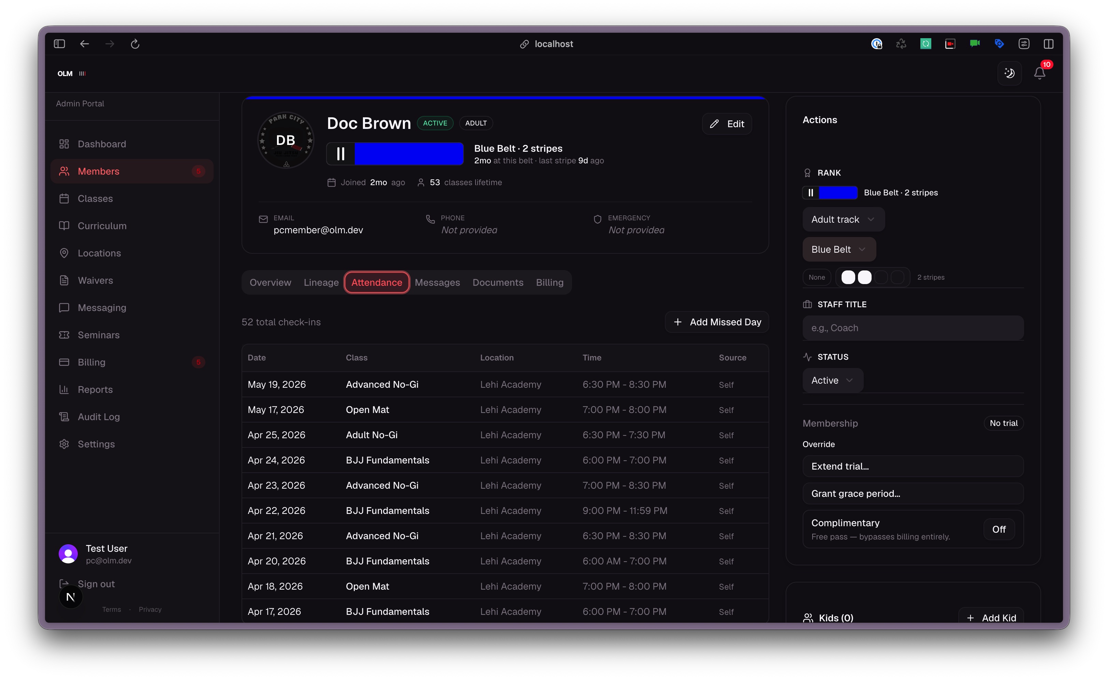Screen dimensions: 1108x680
Task: Click the Sign out icon
Action: 63,583
